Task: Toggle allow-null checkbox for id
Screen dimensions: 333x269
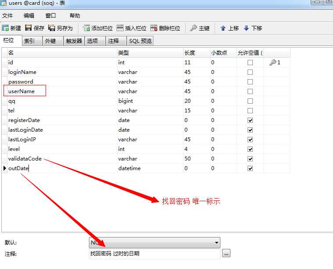Action: 250,63
